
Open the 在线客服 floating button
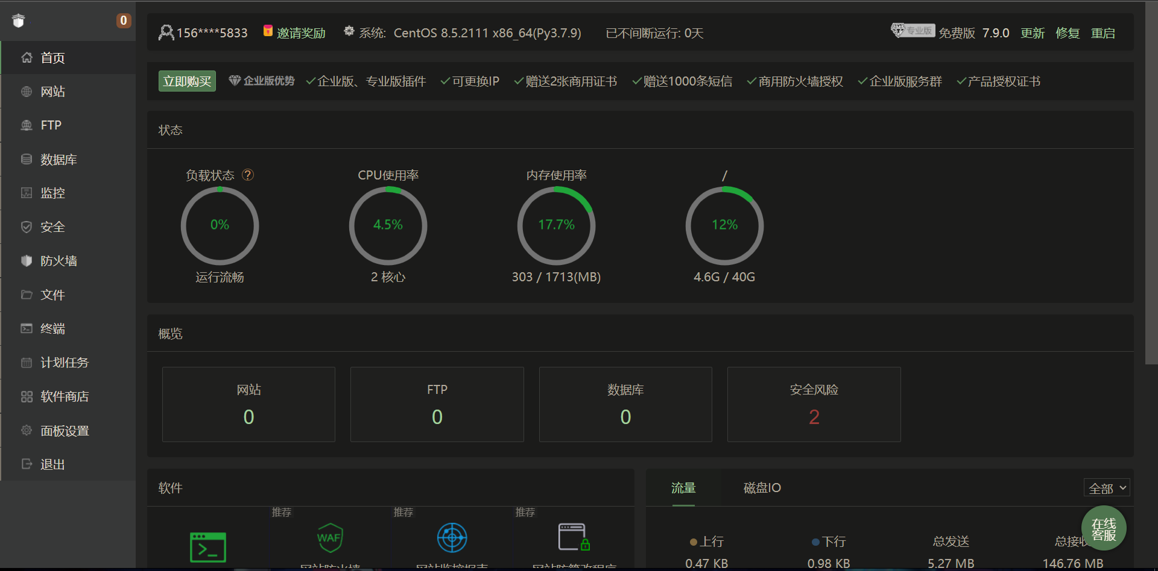(x=1104, y=529)
